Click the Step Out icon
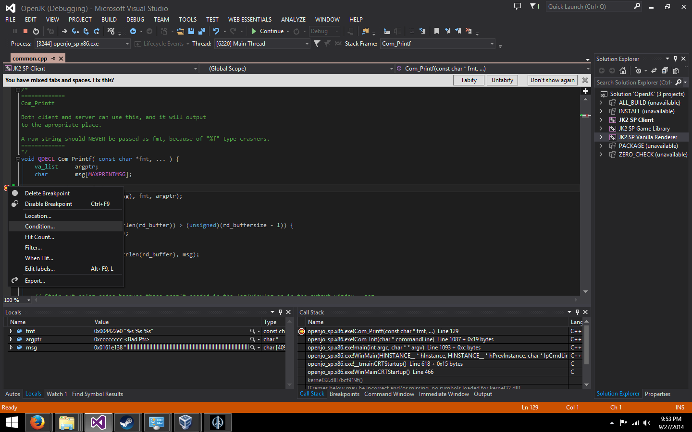The height and width of the screenshot is (432, 692). 97,31
